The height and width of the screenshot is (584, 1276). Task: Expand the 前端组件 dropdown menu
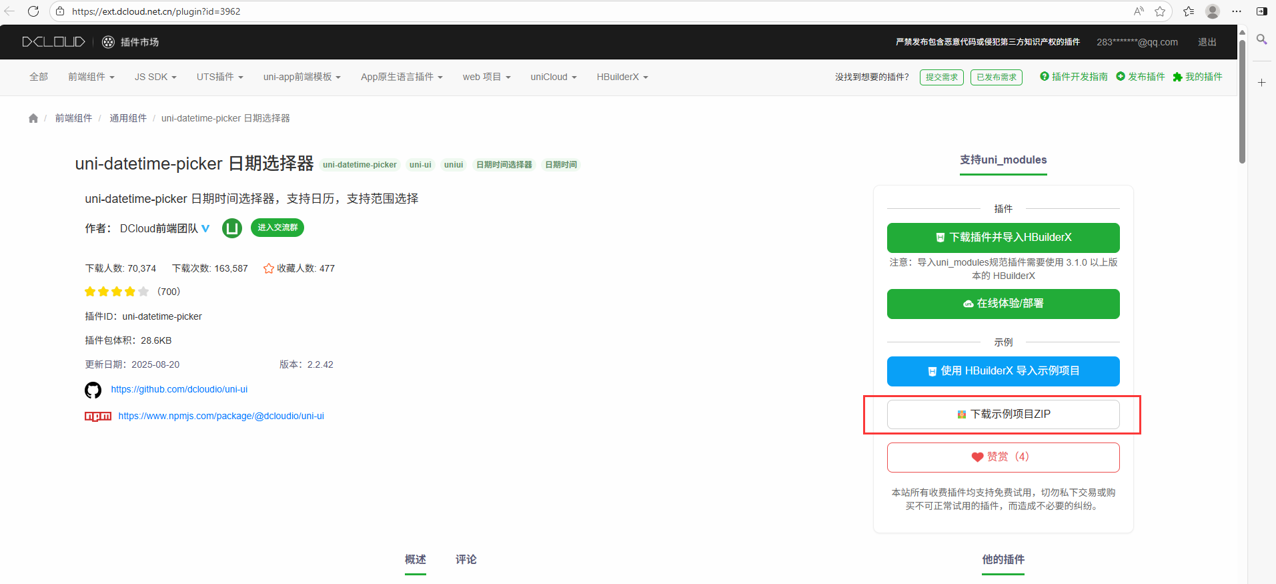point(91,77)
